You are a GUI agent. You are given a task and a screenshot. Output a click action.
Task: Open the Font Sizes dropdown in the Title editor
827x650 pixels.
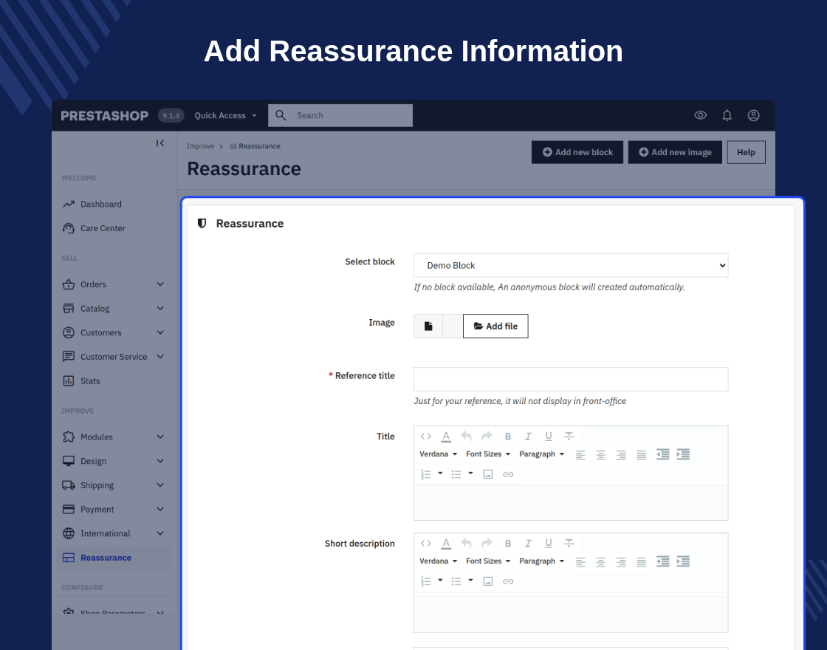coord(488,454)
